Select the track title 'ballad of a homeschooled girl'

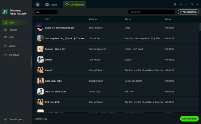(x=59, y=28)
